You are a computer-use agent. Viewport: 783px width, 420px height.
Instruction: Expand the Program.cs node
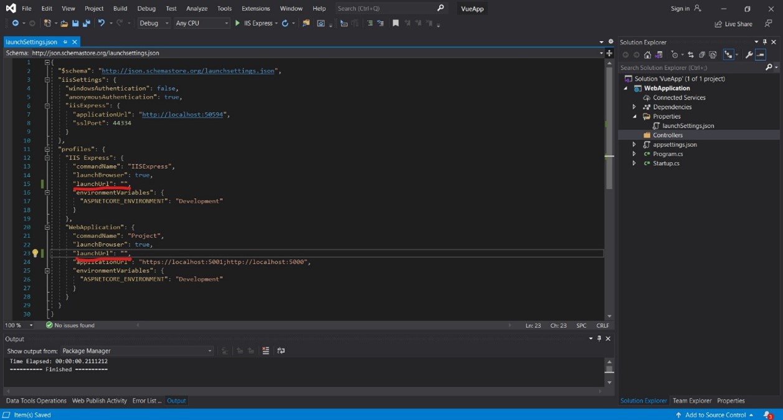[634, 154]
